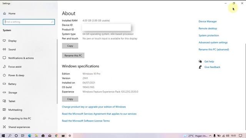Launch Microsoft Edge from taskbar
Viewport: 246px width, 138px height.
pyautogui.click(x=30, y=136)
